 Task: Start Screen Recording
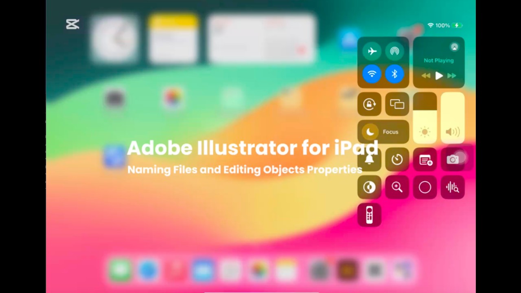pyautogui.click(x=425, y=187)
